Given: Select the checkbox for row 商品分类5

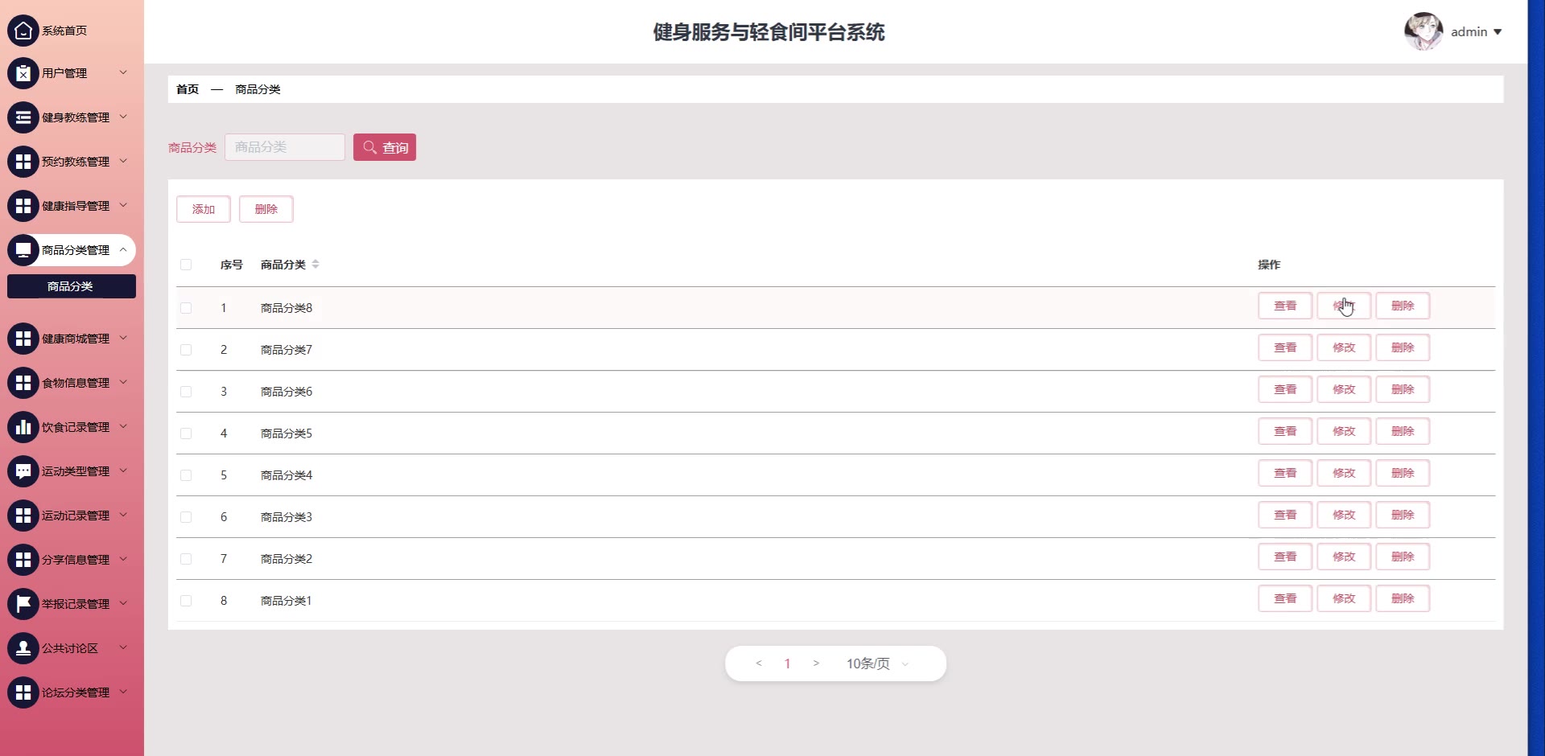Looking at the screenshot, I should (186, 433).
